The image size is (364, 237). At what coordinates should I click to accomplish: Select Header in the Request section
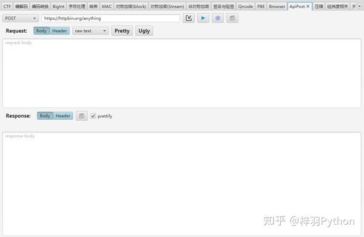click(59, 31)
